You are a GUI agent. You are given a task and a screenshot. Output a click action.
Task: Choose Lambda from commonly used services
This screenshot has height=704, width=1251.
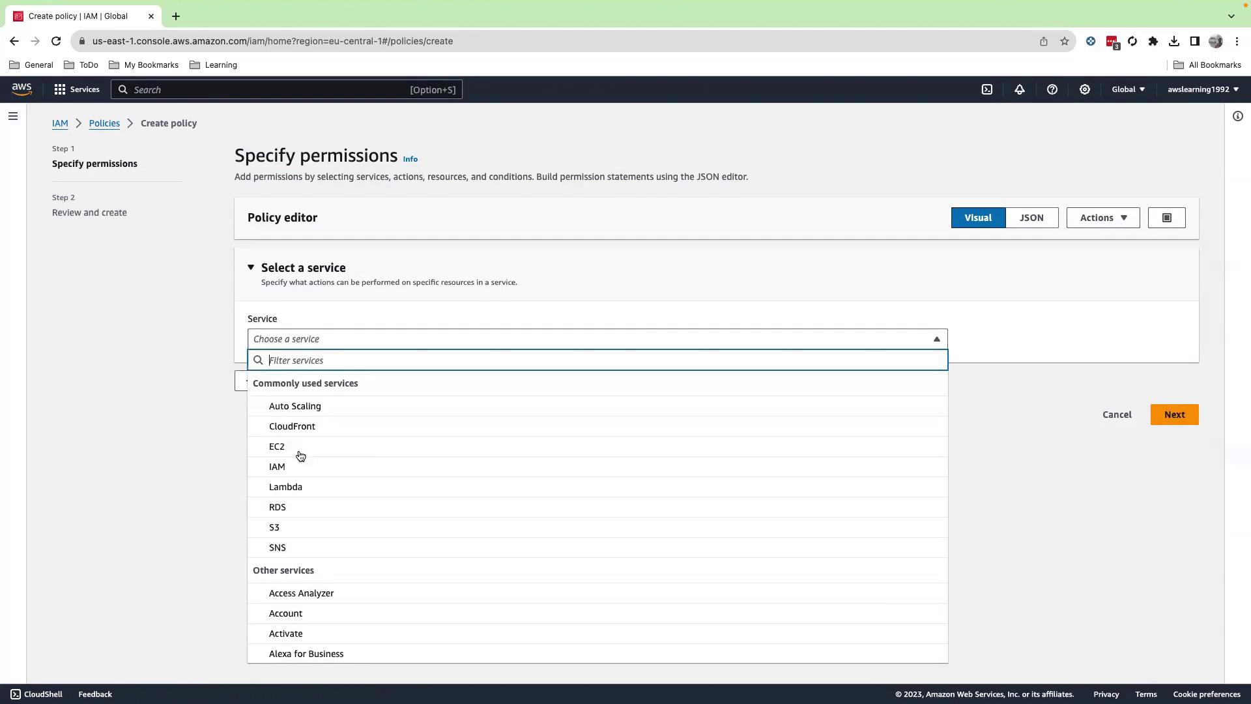tap(285, 487)
